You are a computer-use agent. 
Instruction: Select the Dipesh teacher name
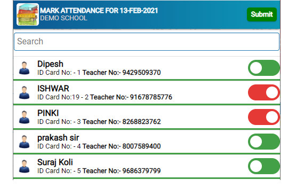coord(50,64)
